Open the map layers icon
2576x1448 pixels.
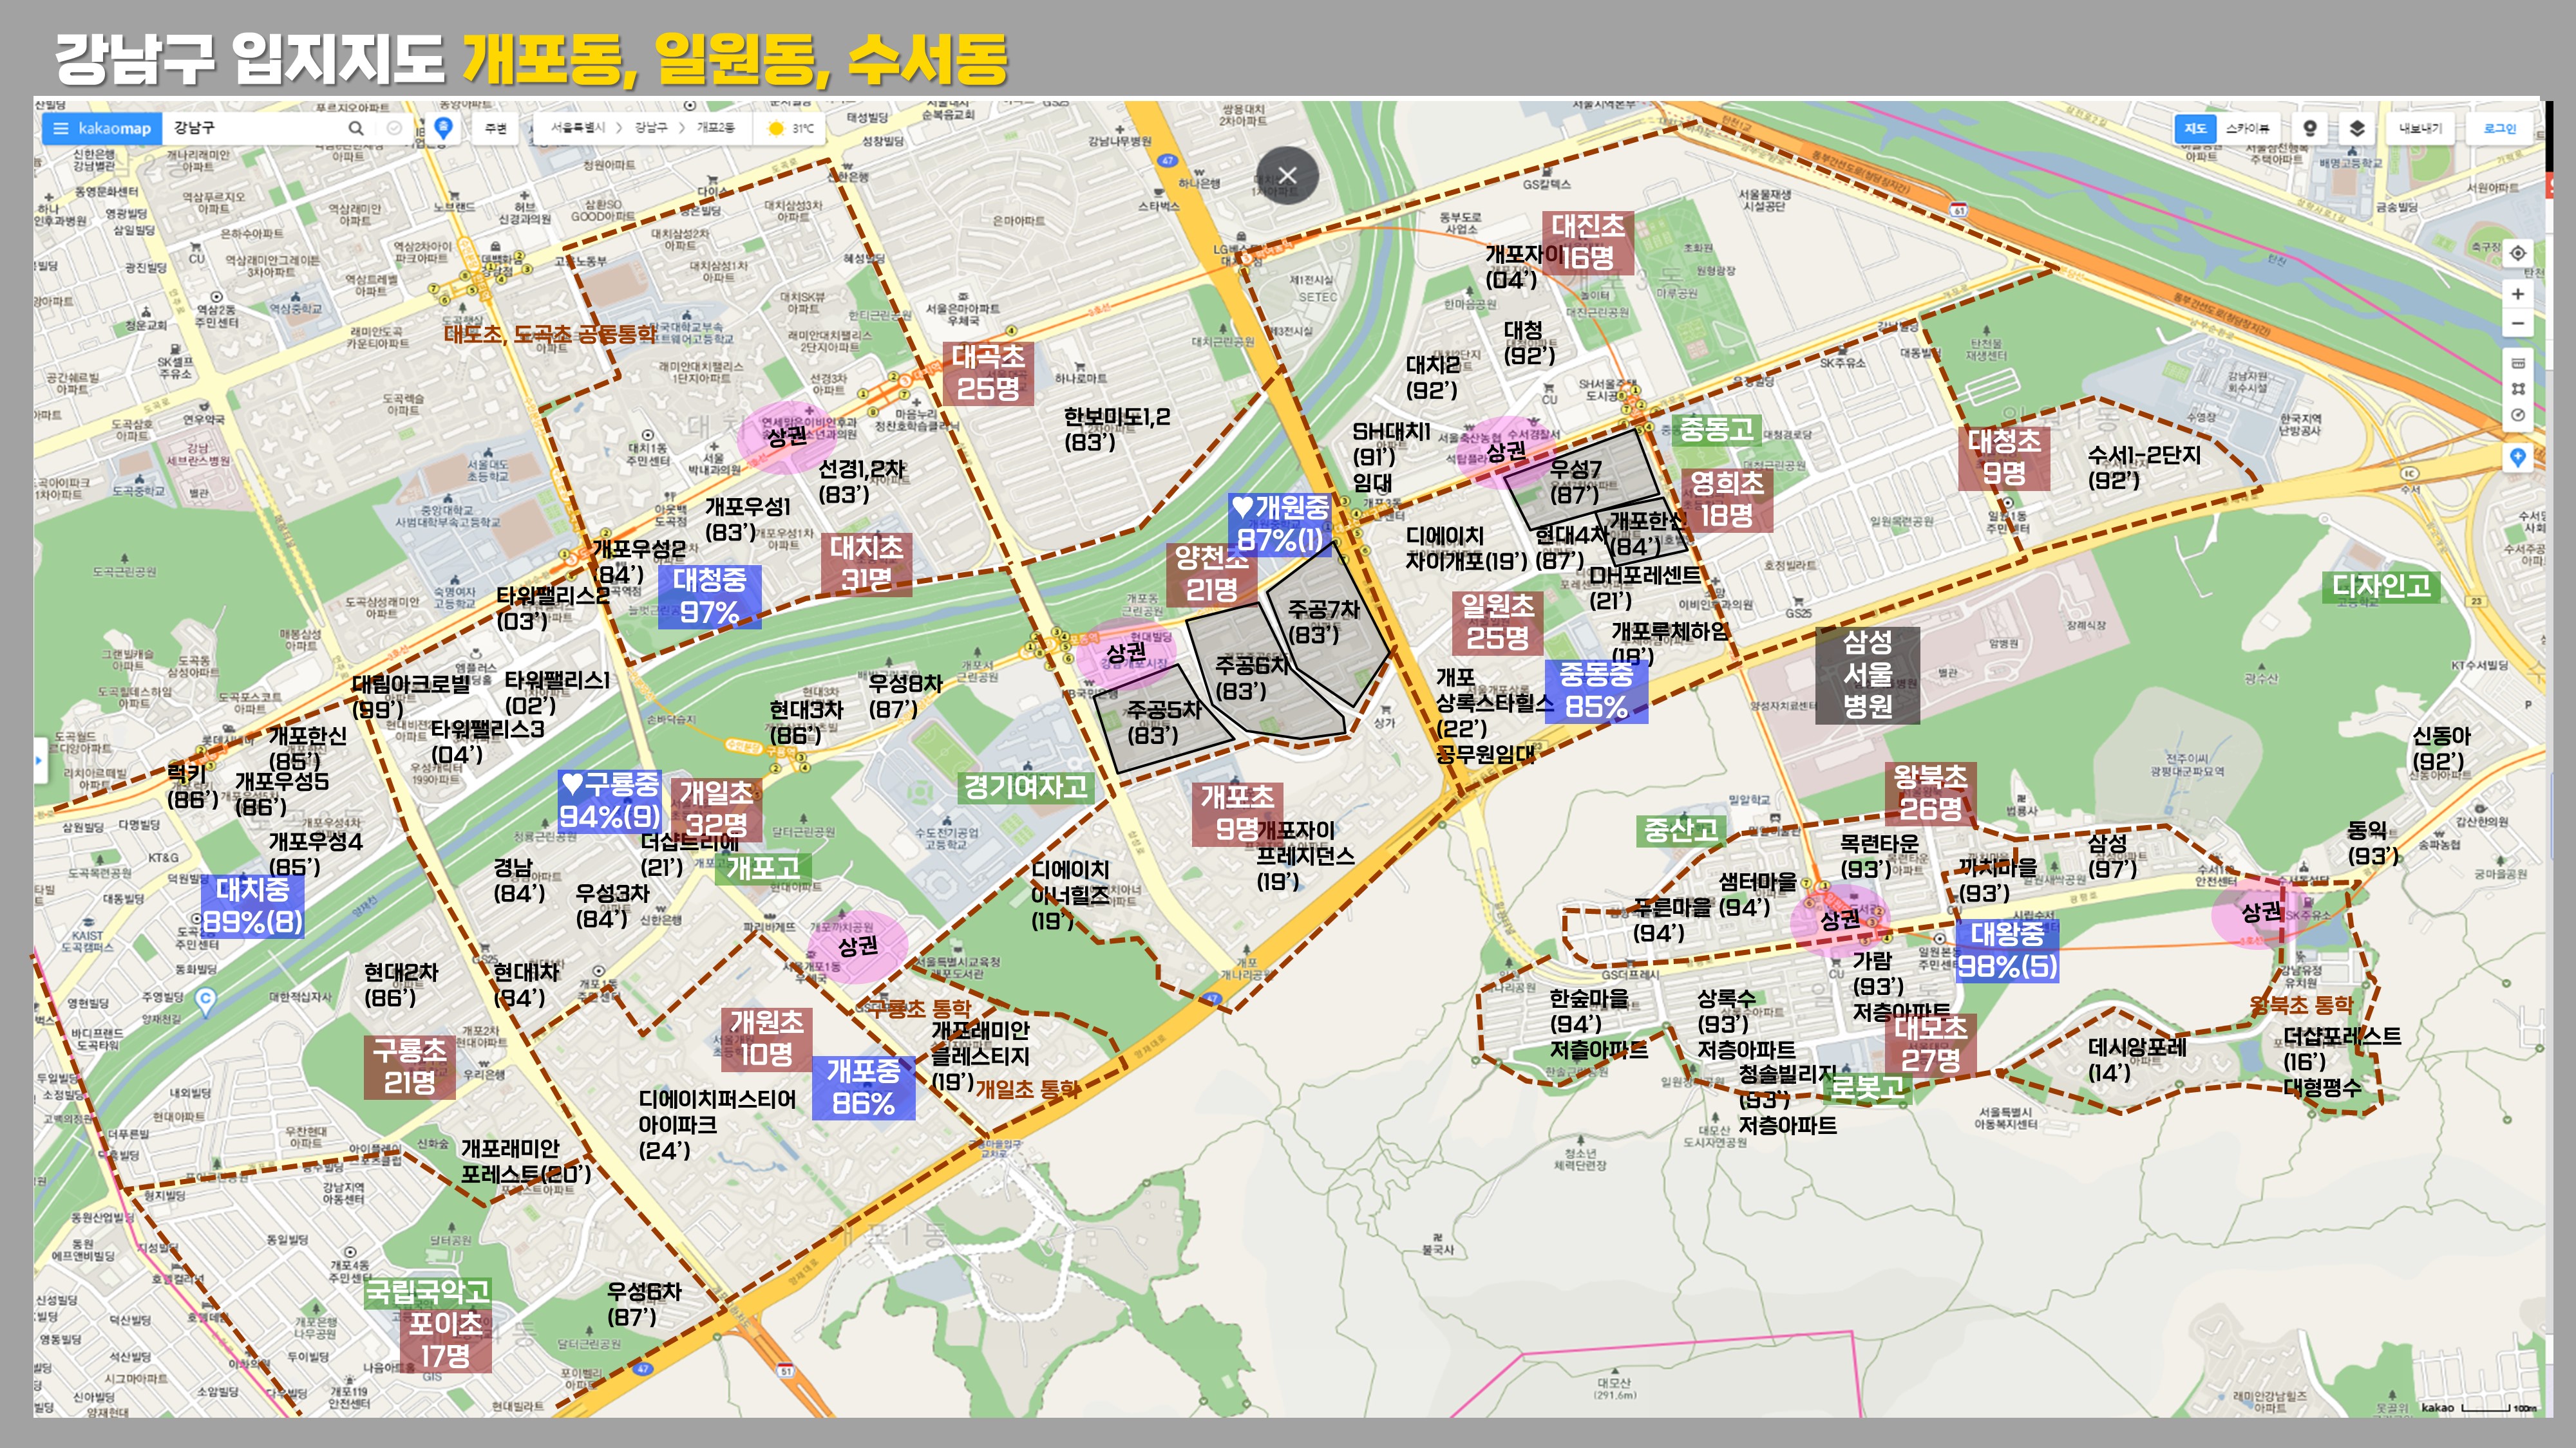point(2356,128)
